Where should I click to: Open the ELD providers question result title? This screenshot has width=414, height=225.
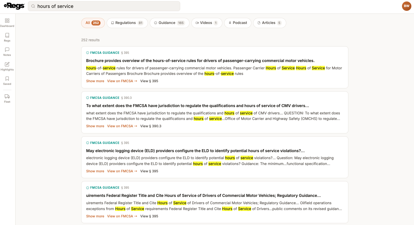(195, 151)
